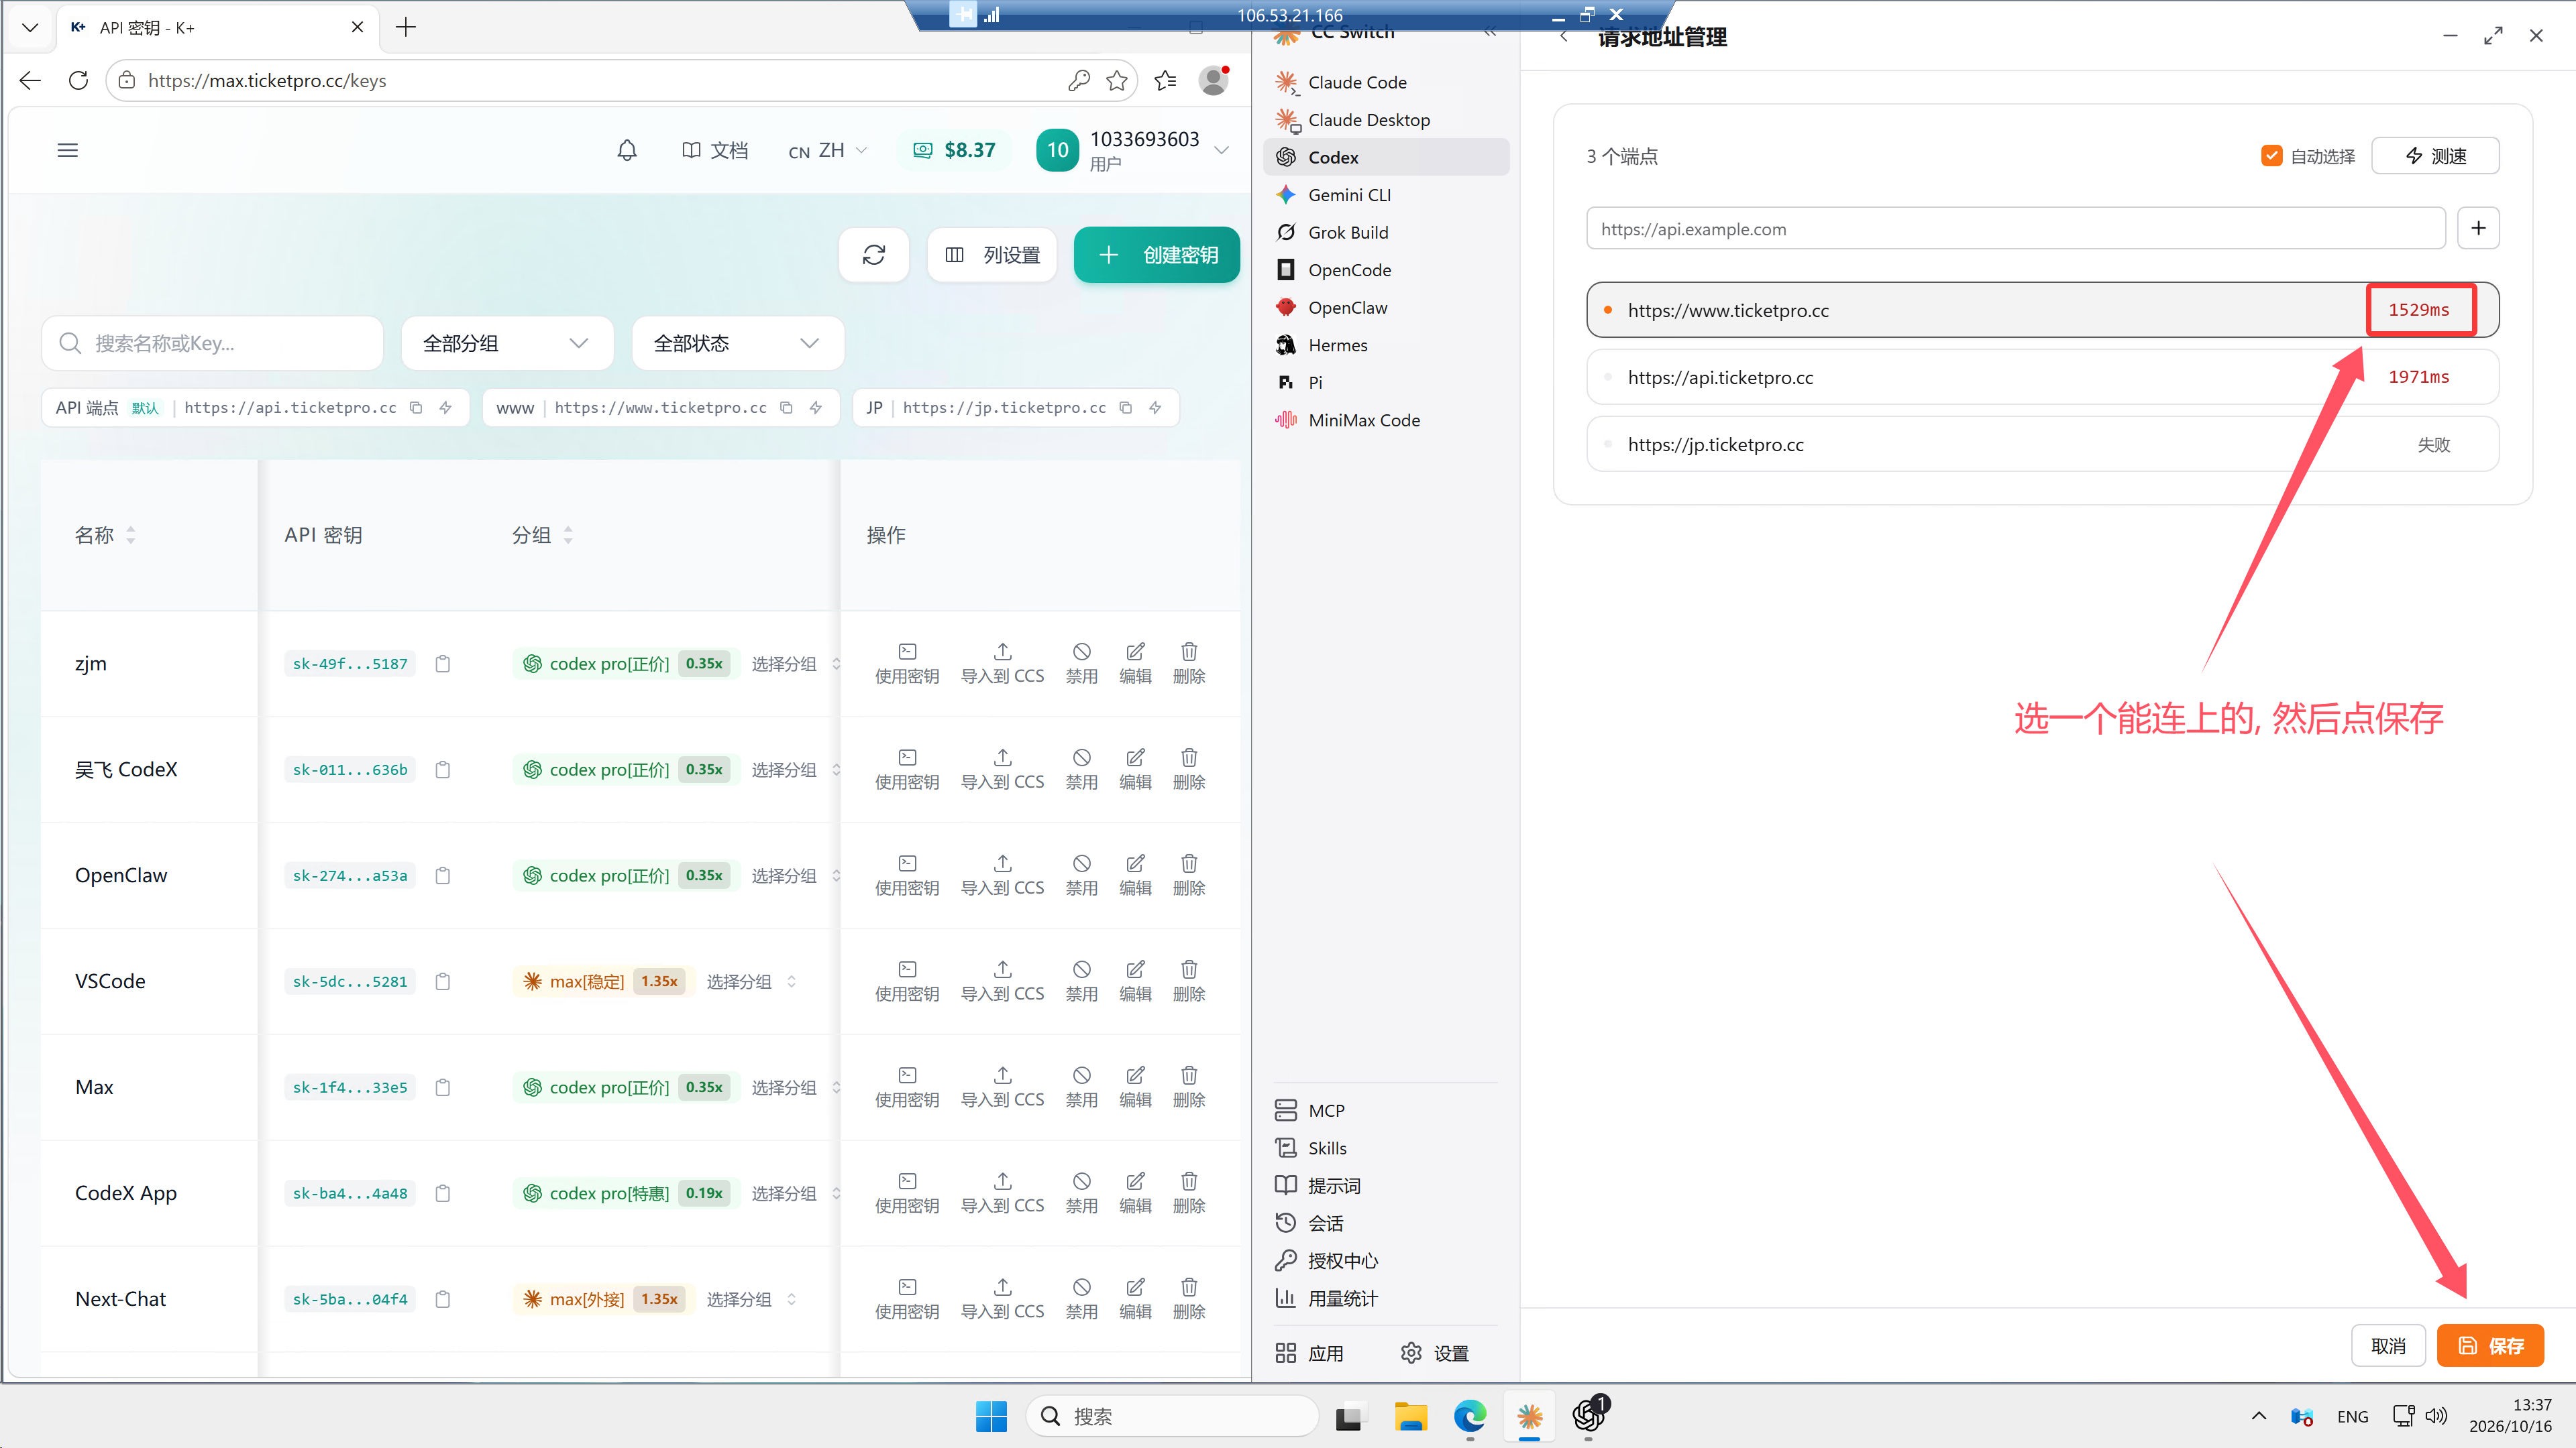Copy the JP endpoint https://jp.ticketpro.cc
This screenshot has height=1448, width=2576.
click(1125, 408)
